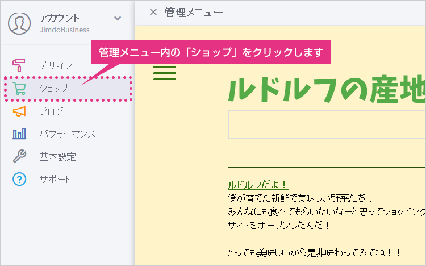
Task: Expand the アカウント dropdown chevron
Action: pyautogui.click(x=118, y=19)
